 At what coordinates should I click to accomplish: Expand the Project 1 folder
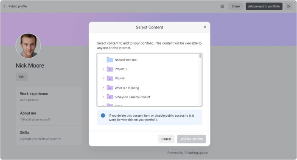(x=103, y=69)
